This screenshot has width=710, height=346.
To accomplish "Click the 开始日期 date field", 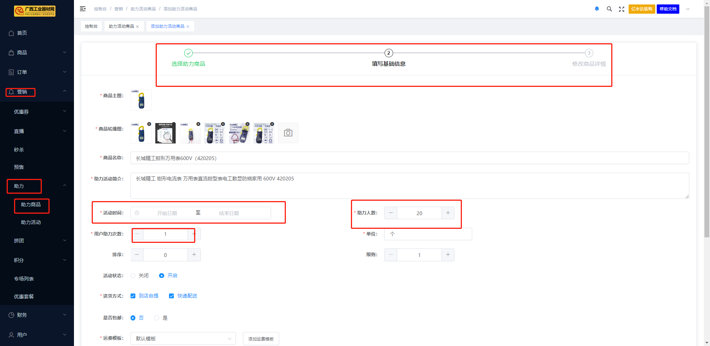I will coord(167,213).
